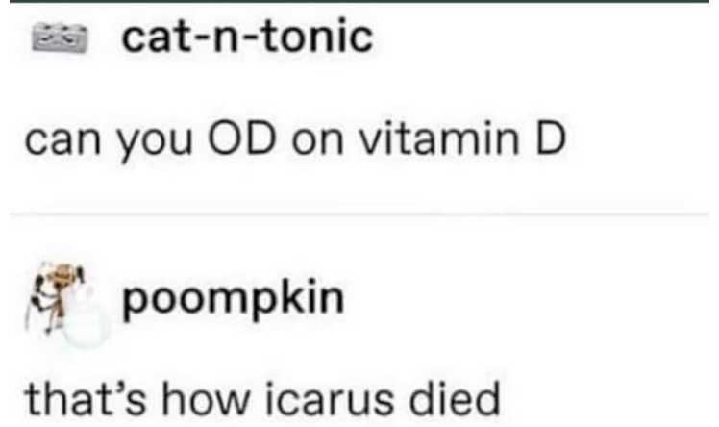Visit the poompkin blog username
The width and height of the screenshot is (719, 427).
(x=233, y=300)
